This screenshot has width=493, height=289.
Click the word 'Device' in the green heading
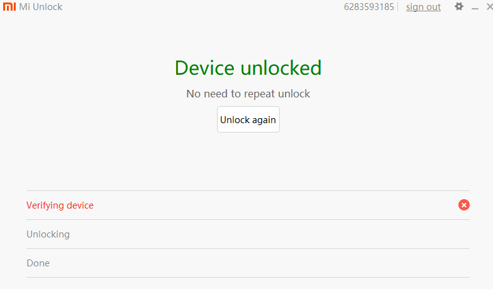coord(205,68)
